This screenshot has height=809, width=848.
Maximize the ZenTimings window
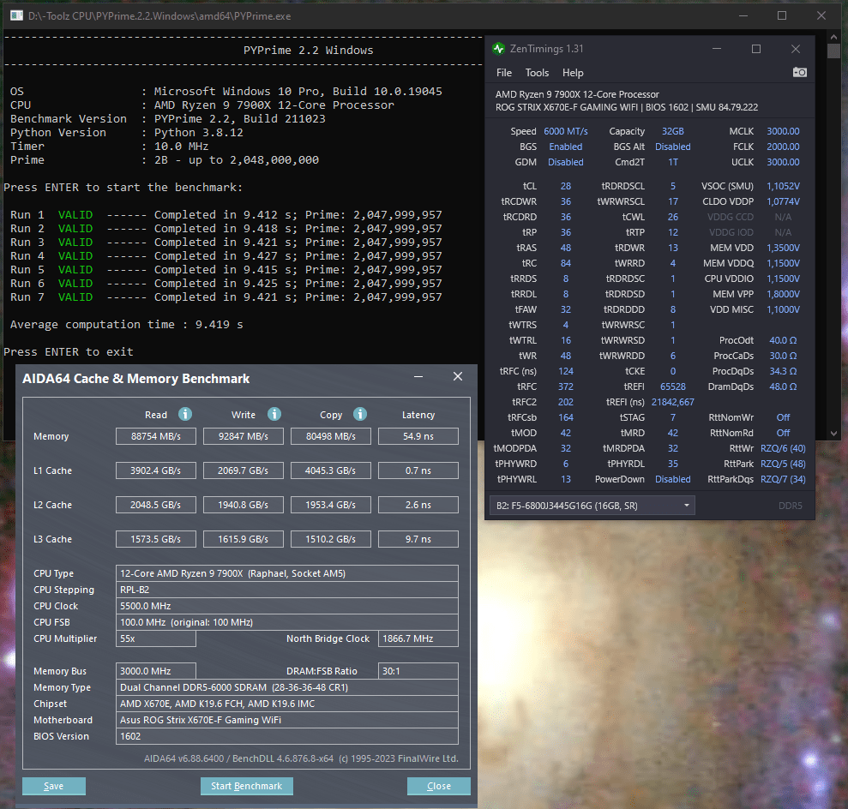(x=756, y=49)
